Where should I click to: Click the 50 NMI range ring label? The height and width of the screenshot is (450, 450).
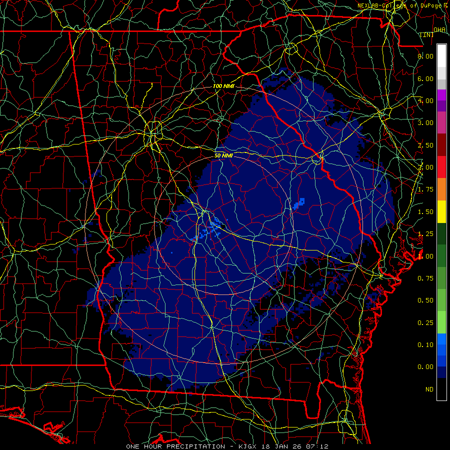[223, 156]
